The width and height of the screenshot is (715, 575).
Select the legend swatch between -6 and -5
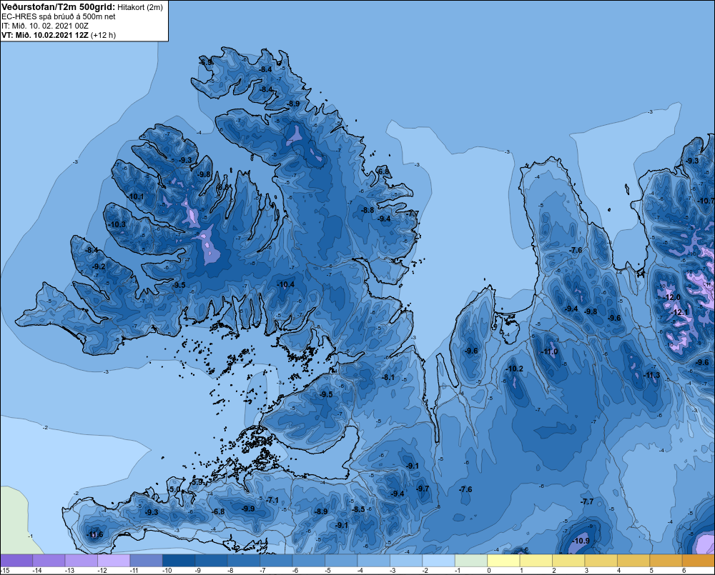point(309,561)
